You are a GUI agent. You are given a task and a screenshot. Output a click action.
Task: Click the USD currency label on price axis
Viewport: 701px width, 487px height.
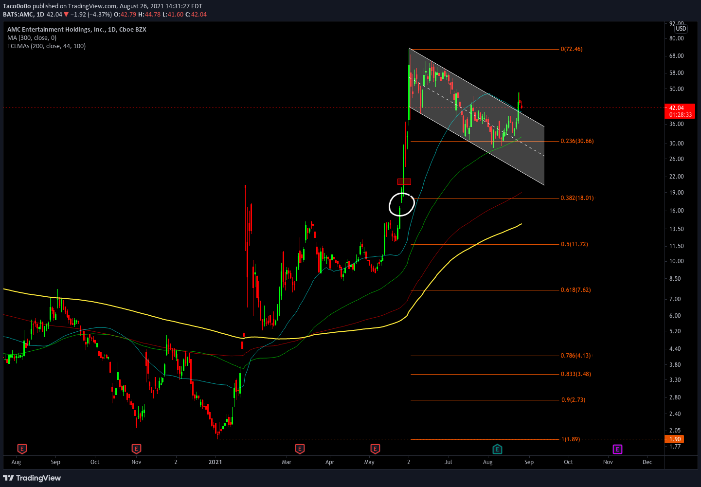(x=681, y=29)
